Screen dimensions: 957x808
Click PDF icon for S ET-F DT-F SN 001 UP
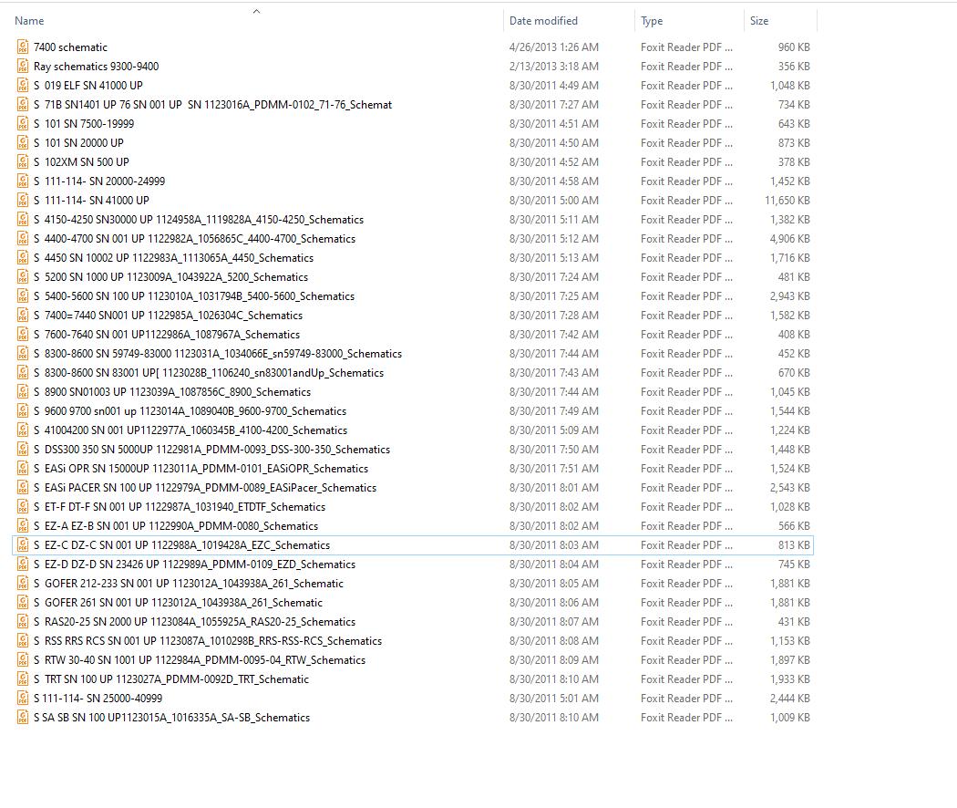[x=23, y=506]
